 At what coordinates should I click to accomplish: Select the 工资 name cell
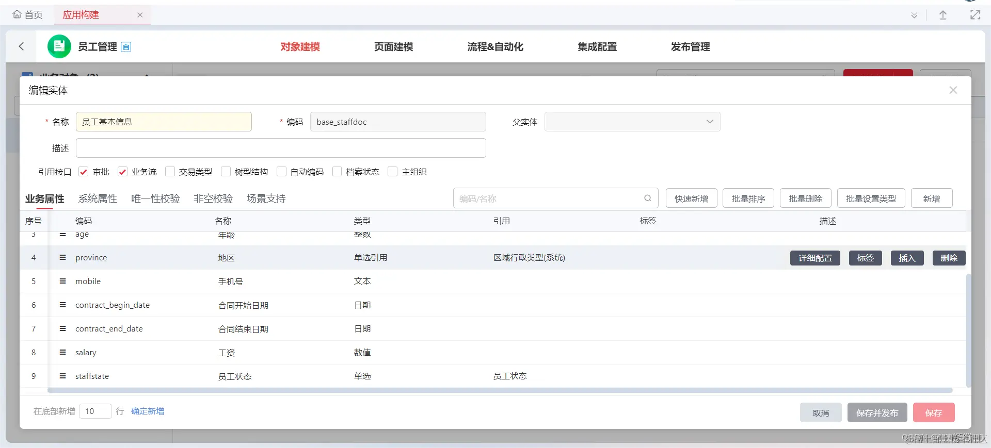coord(226,353)
